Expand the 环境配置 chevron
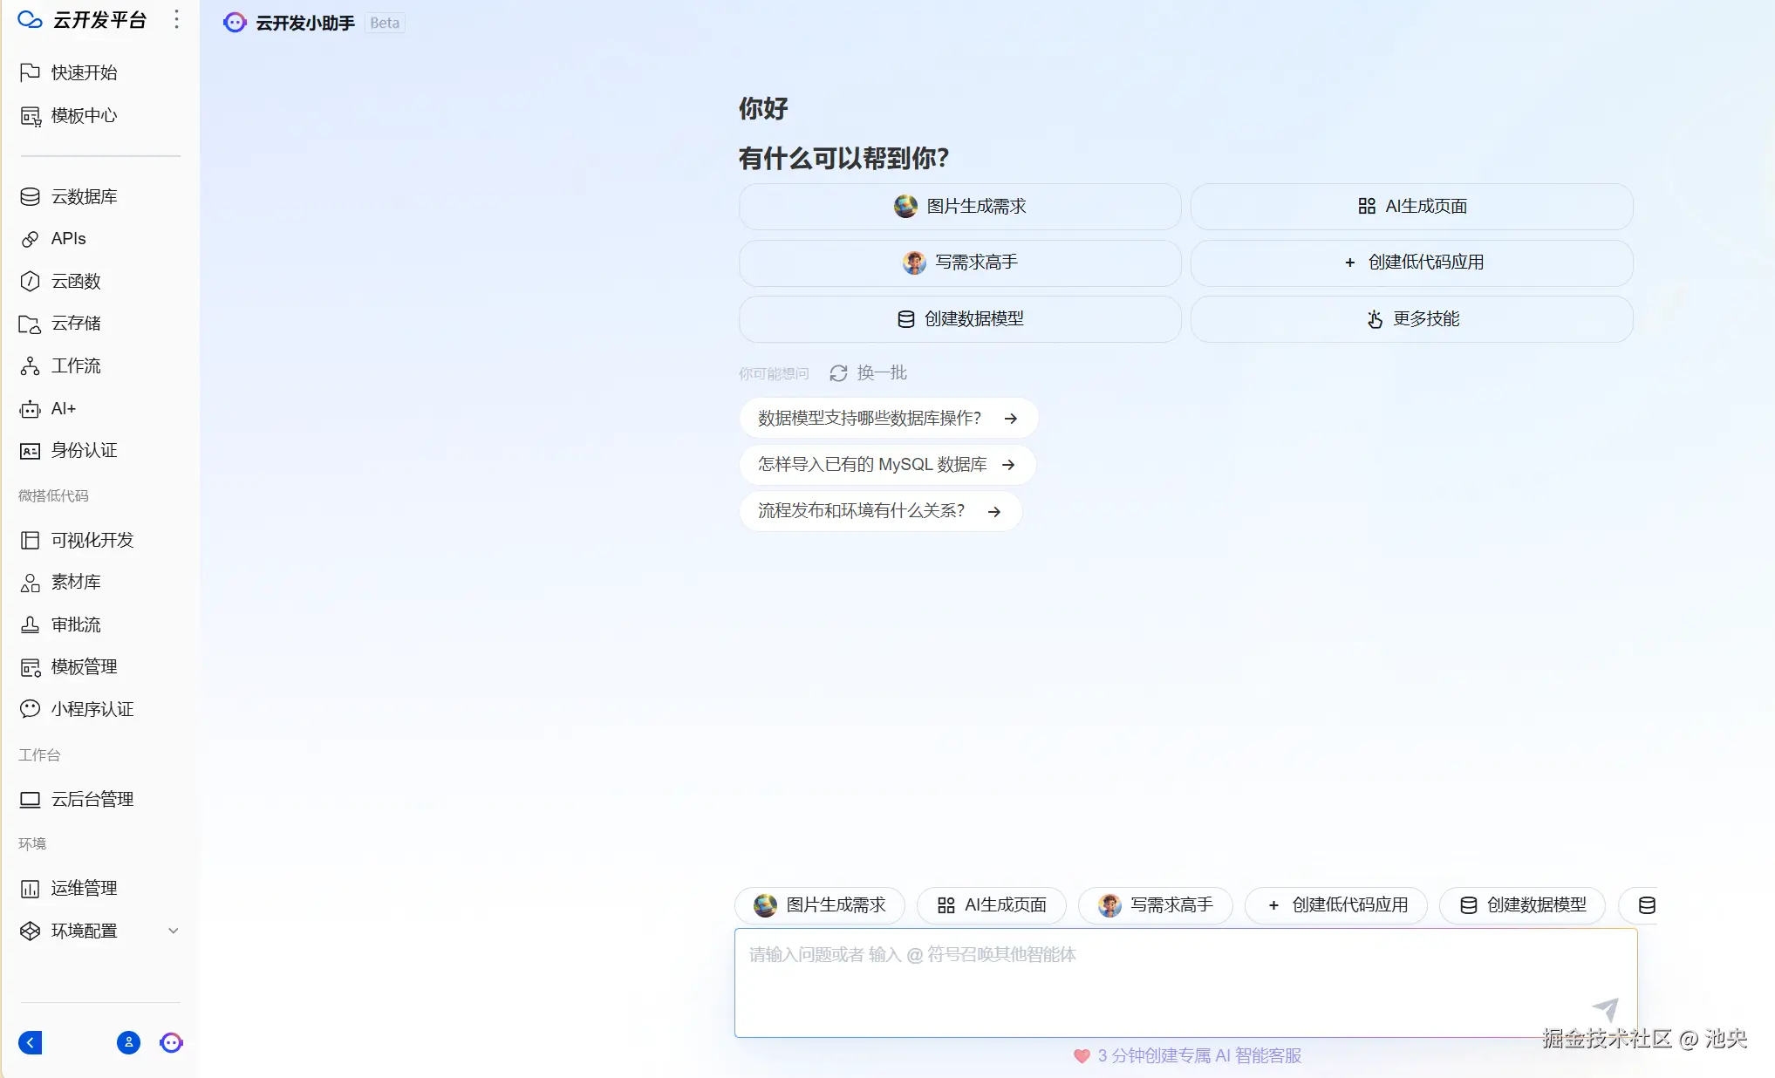This screenshot has height=1078, width=1775. click(174, 931)
